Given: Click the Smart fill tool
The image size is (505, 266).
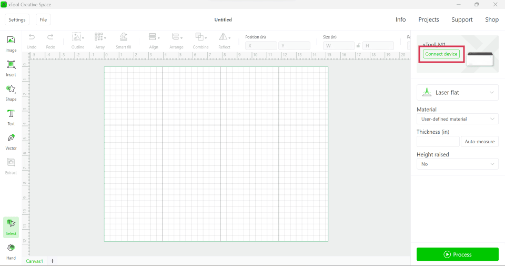Looking at the screenshot, I should (123, 41).
